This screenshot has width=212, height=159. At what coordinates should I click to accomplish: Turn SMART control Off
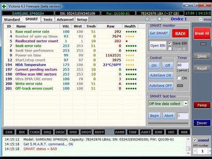(167, 66)
